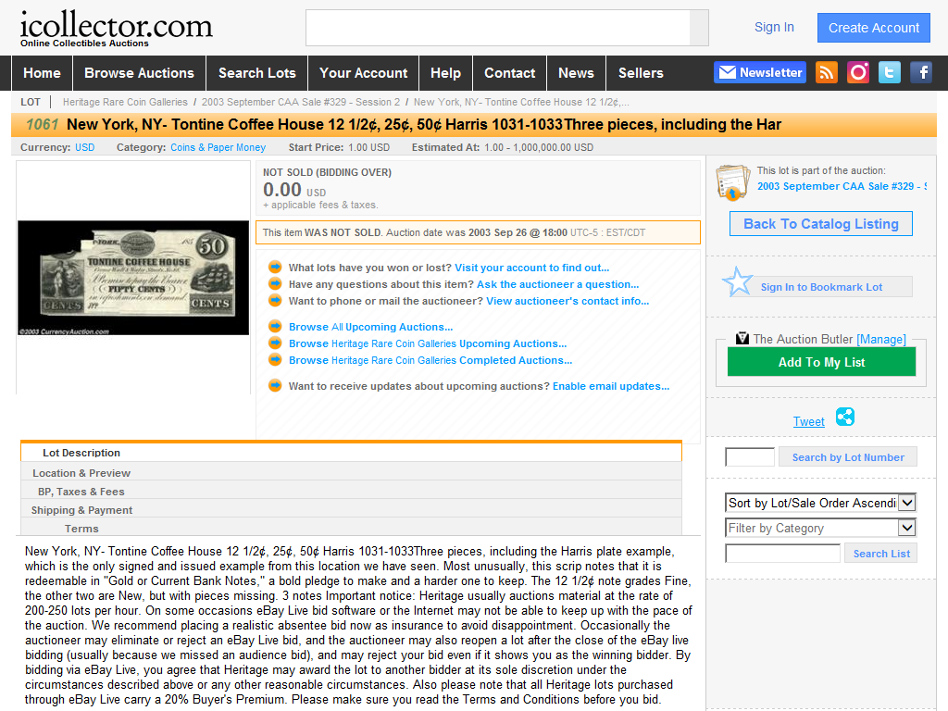Click the auction catalog papers icon
The image size is (948, 711).
click(733, 182)
